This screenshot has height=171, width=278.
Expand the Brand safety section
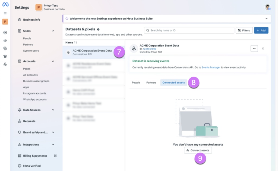53,132
